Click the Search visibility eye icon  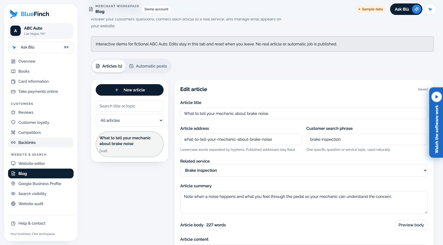(13, 194)
